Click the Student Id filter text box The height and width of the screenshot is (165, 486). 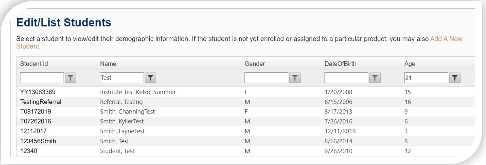tap(42, 78)
